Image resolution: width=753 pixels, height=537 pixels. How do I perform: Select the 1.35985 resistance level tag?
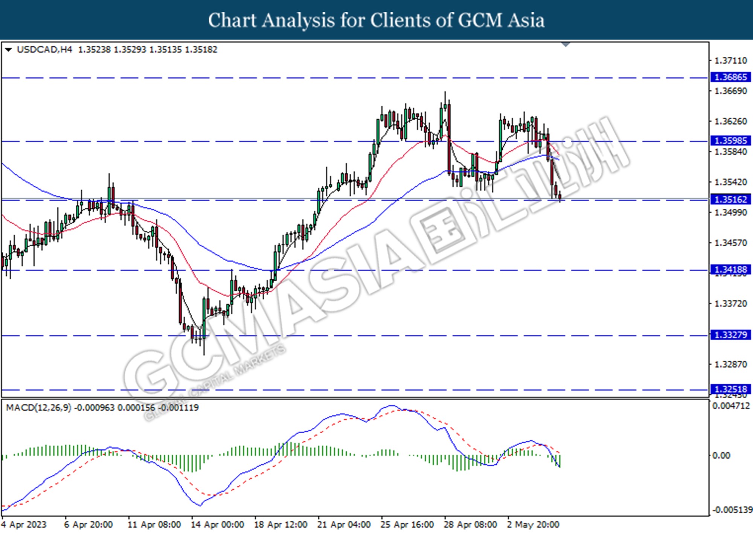click(730, 141)
